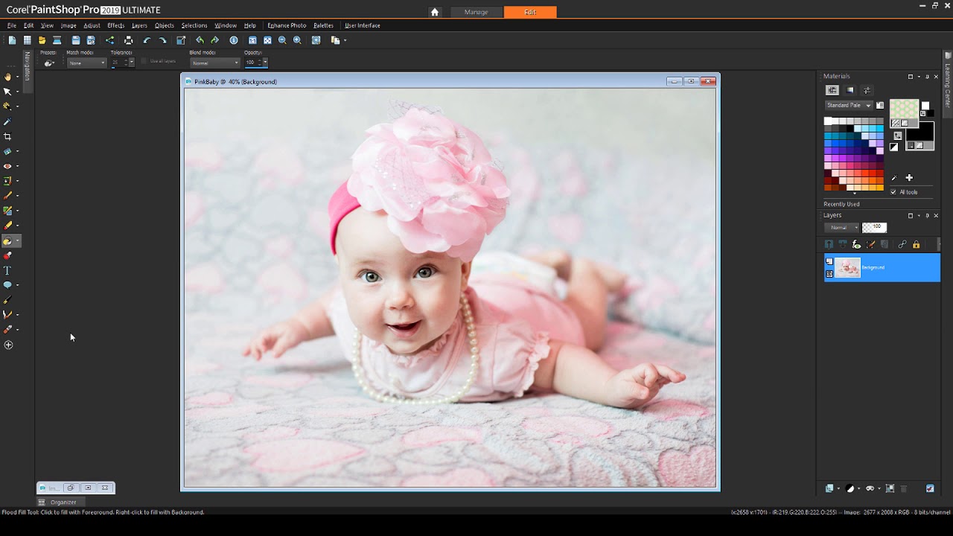953x536 pixels.
Task: Click the Save icon
Action: point(75,40)
